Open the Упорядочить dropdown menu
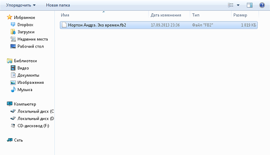The image size is (270, 155). 21,5
